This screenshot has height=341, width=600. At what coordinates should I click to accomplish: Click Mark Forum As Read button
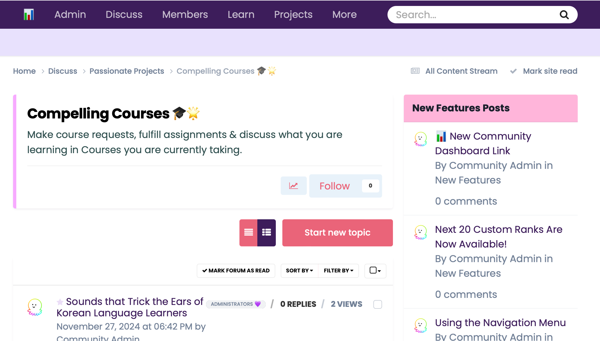tap(236, 271)
